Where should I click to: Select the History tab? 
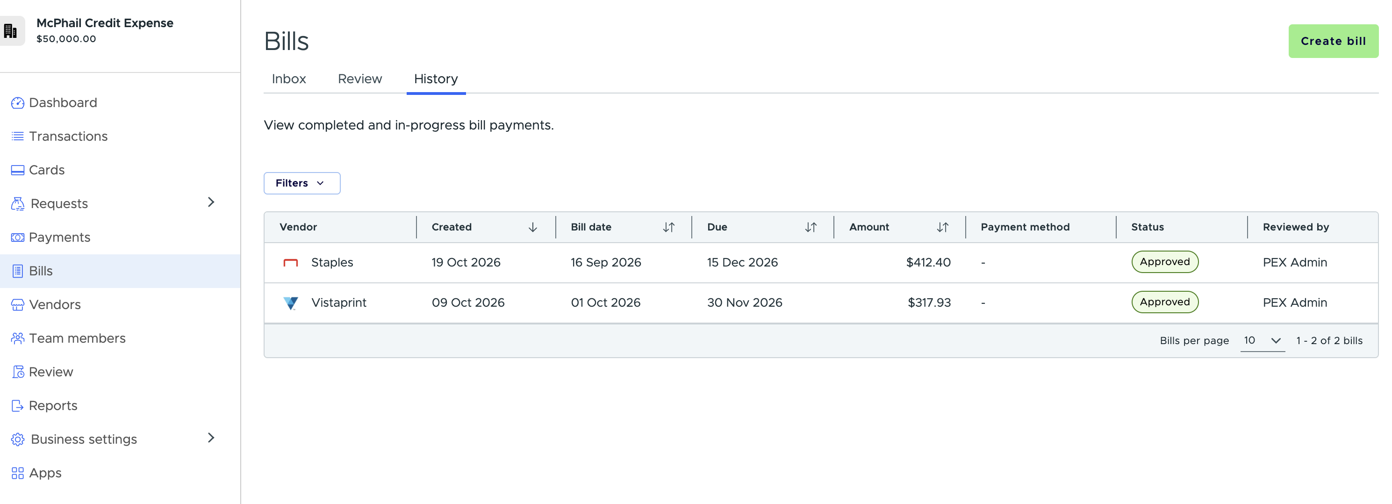436,79
